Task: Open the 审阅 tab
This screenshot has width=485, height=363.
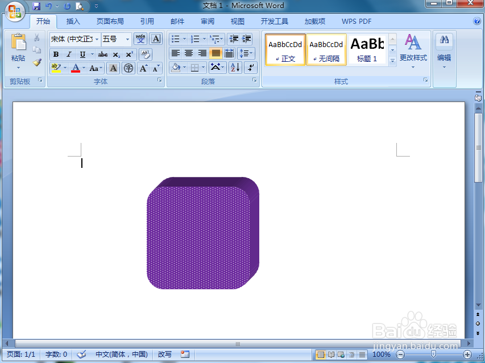Action: pyautogui.click(x=208, y=22)
